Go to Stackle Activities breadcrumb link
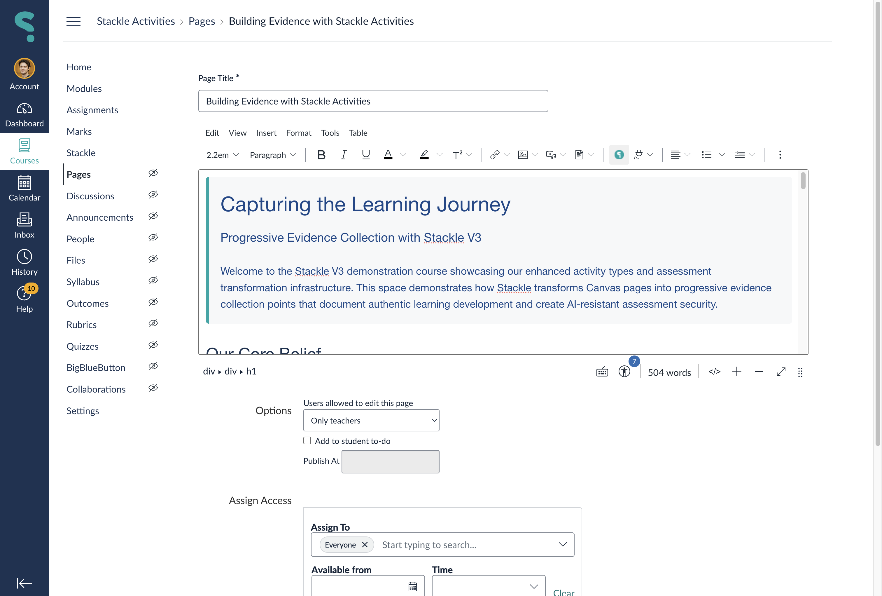The width and height of the screenshot is (882, 596). [136, 21]
